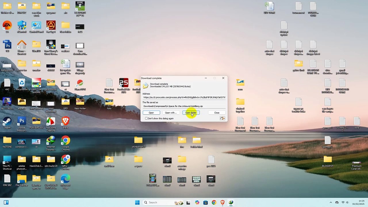Open Brave from the taskbar

pos(222,202)
